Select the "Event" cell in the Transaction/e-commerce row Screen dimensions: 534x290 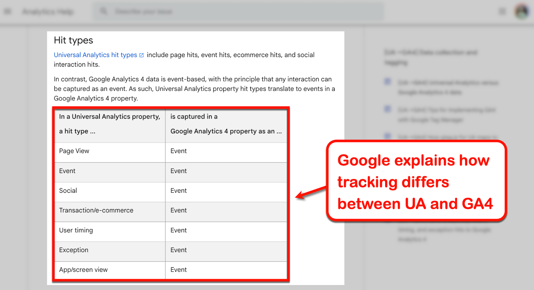(x=226, y=212)
